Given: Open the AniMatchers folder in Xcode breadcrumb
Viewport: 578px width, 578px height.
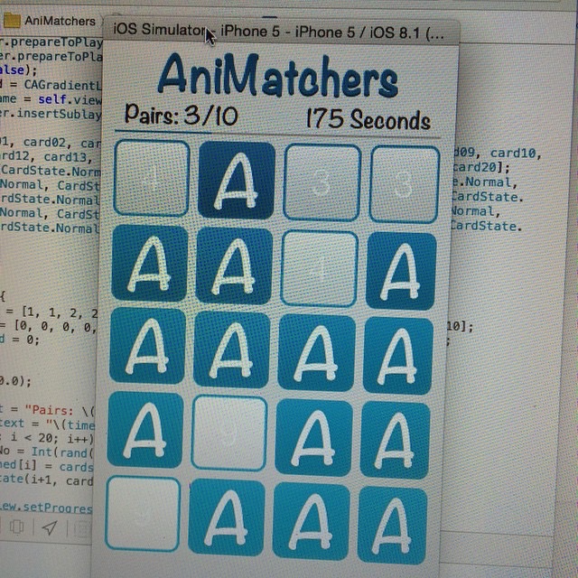Looking at the screenshot, I should [50, 21].
